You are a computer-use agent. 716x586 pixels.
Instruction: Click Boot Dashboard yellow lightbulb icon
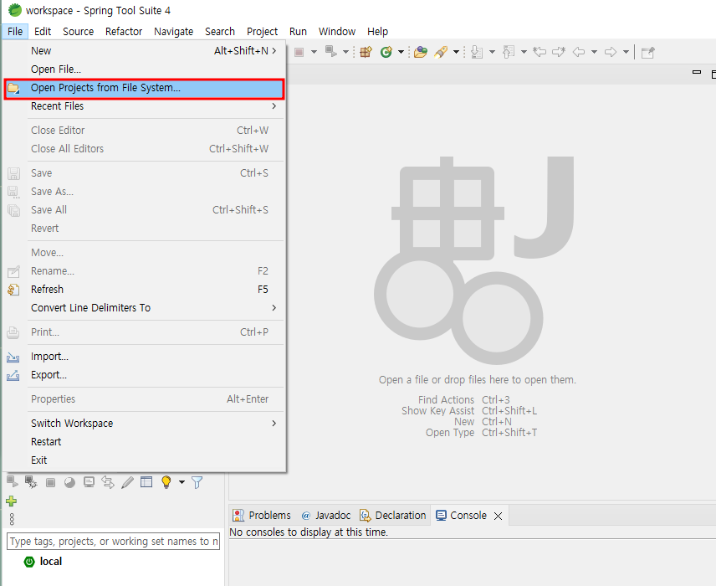166,482
